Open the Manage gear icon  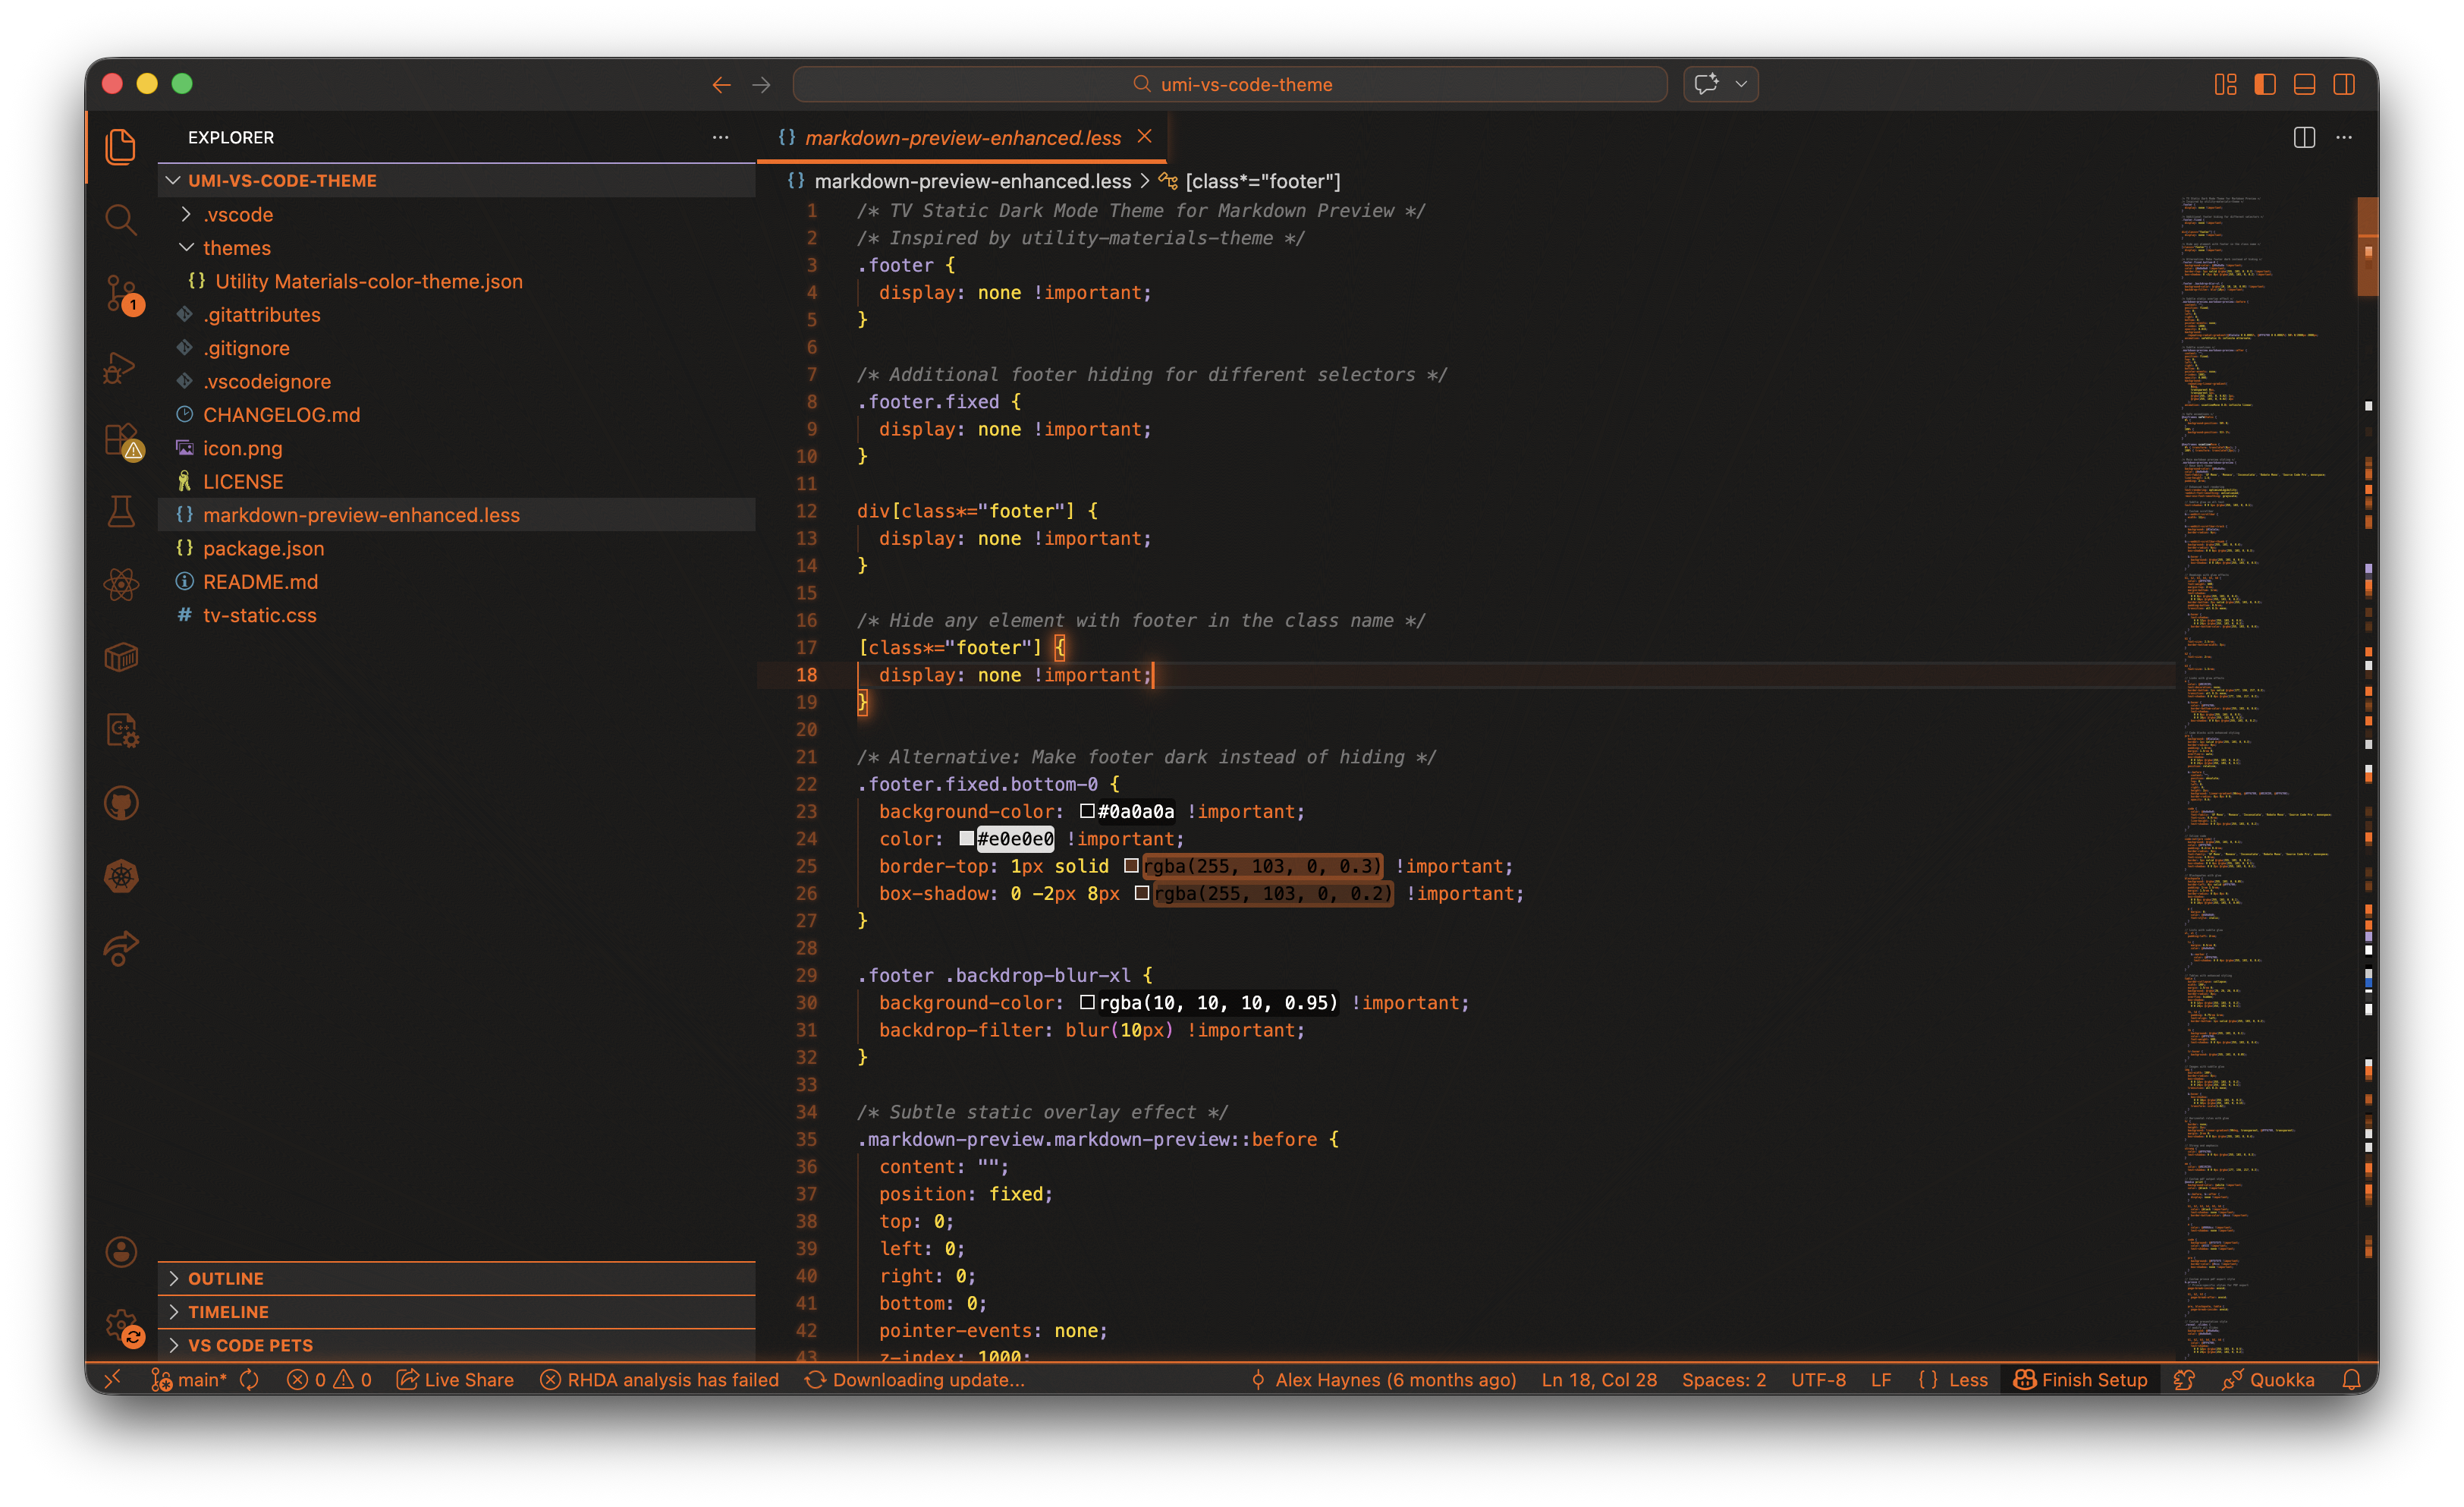pyautogui.click(x=122, y=1326)
